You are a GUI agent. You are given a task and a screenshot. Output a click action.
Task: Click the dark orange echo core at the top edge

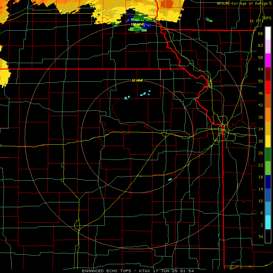pyautogui.click(x=167, y=3)
